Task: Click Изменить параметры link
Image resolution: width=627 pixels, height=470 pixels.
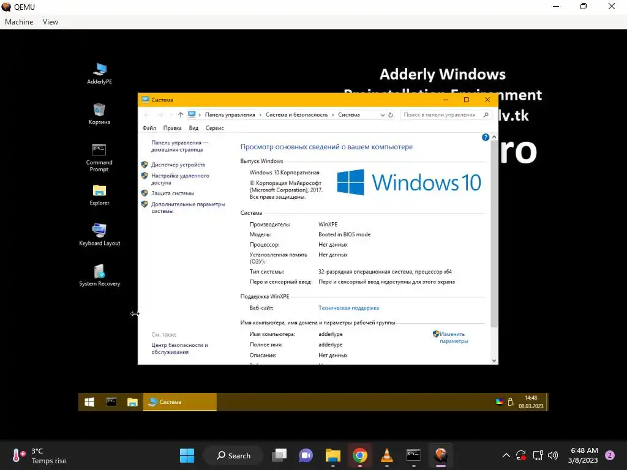Action: (x=454, y=337)
